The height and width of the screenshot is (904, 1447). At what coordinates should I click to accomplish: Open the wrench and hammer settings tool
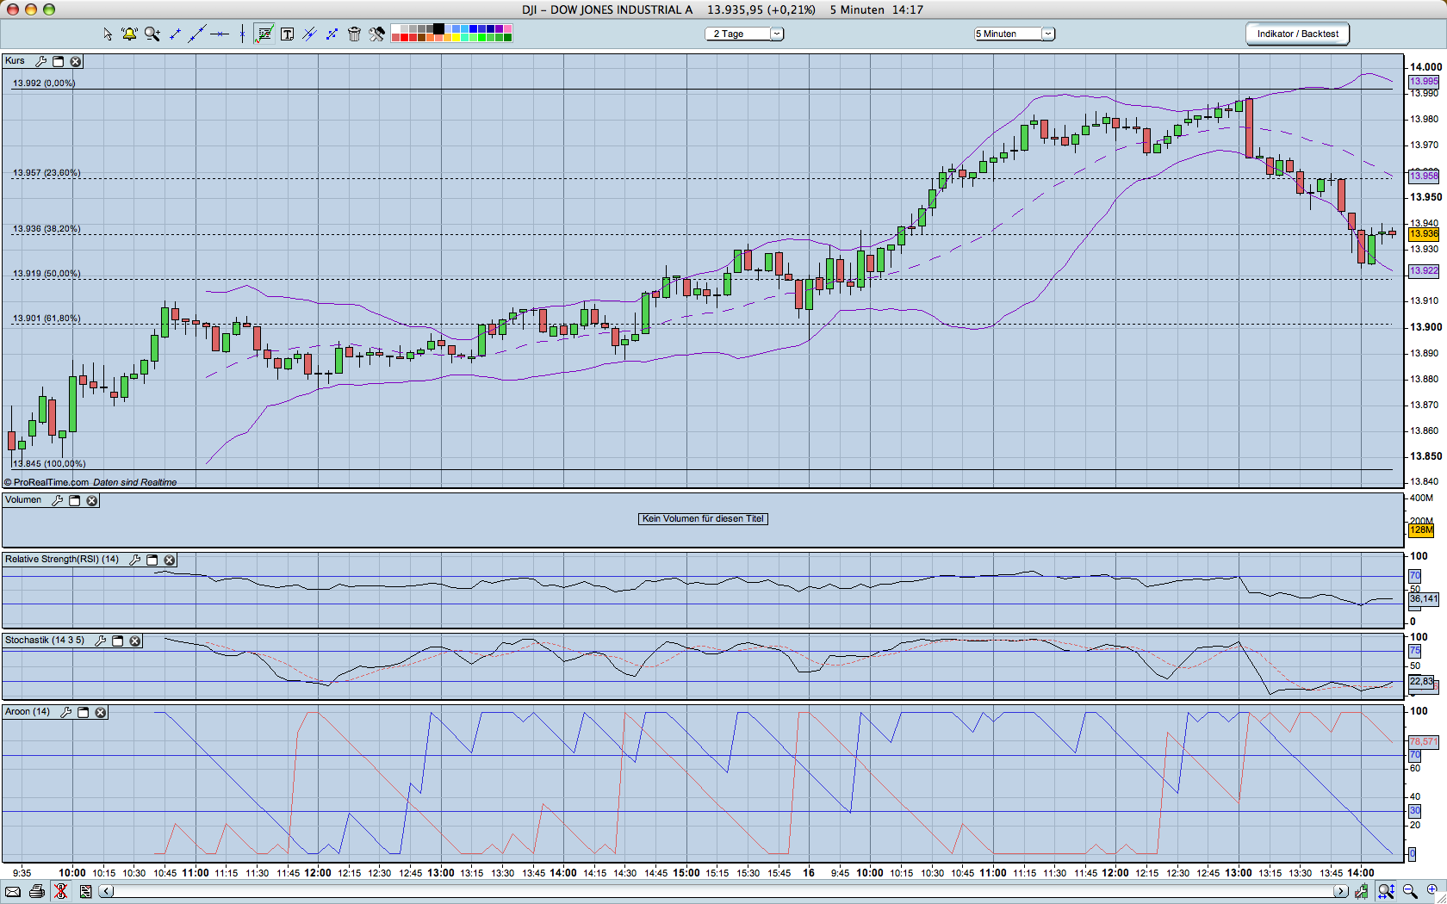(x=377, y=34)
